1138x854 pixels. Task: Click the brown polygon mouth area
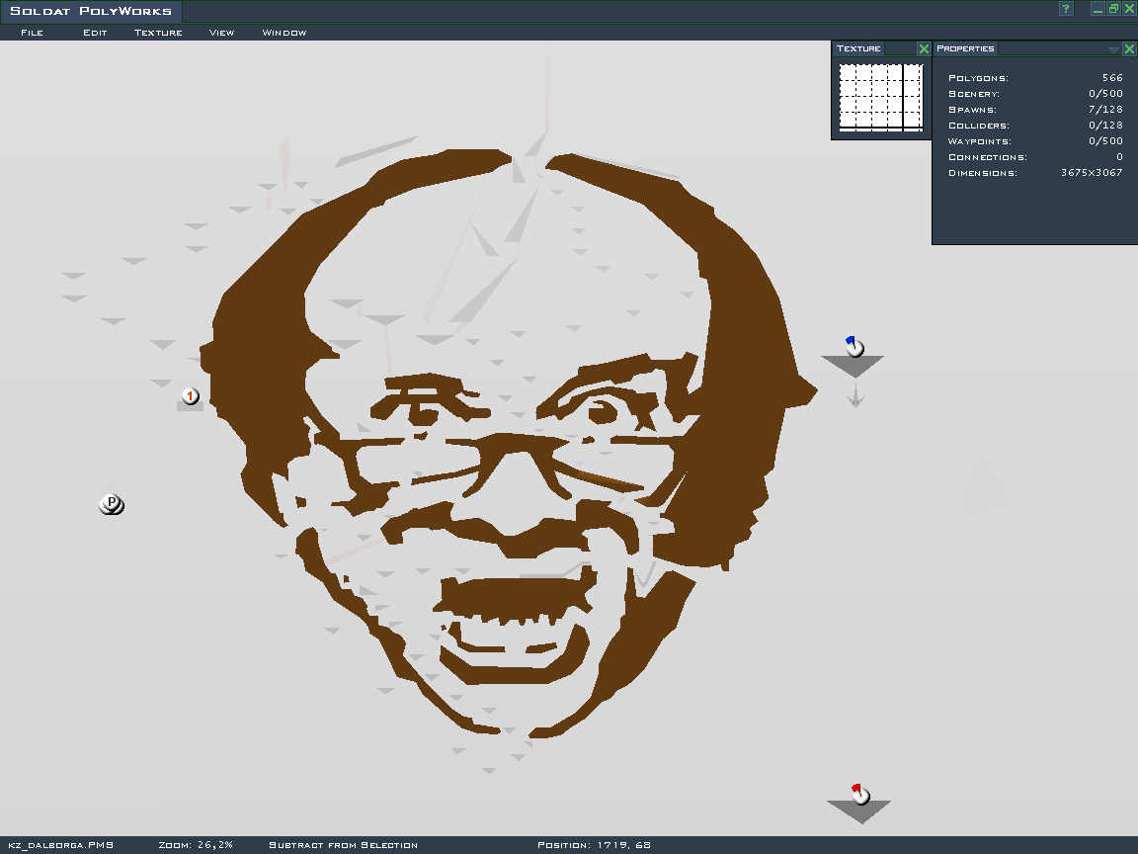(x=511, y=596)
